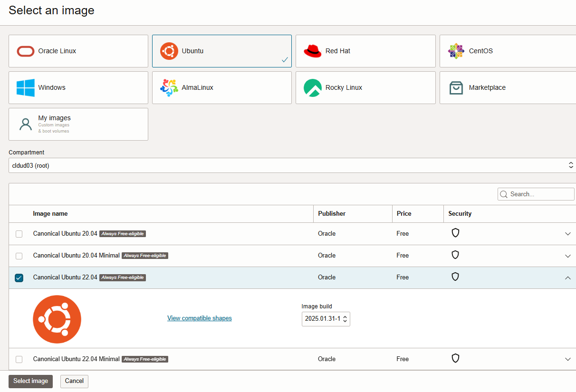
Task: Click the Security column header
Action: (460, 214)
